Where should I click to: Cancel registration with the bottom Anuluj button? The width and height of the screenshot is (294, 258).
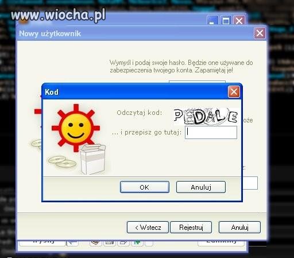[x=239, y=228]
